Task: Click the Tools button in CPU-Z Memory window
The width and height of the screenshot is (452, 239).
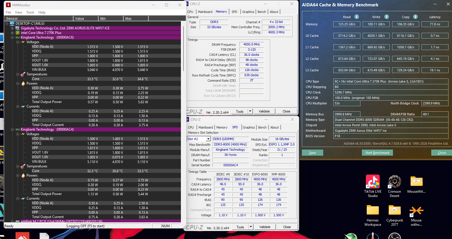Action: coord(240,111)
